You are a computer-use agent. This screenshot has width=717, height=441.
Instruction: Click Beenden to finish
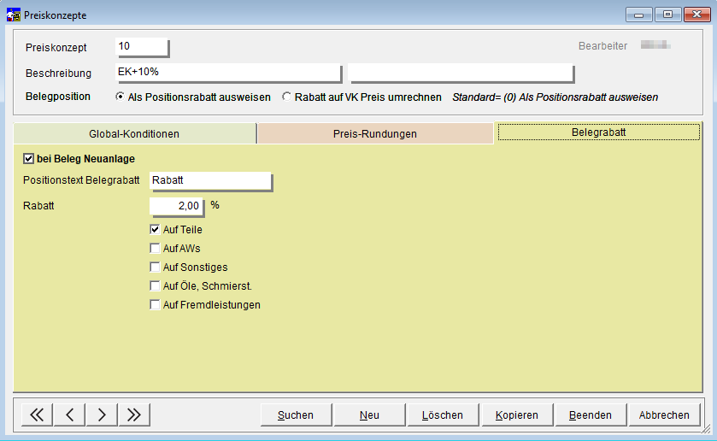tap(591, 415)
